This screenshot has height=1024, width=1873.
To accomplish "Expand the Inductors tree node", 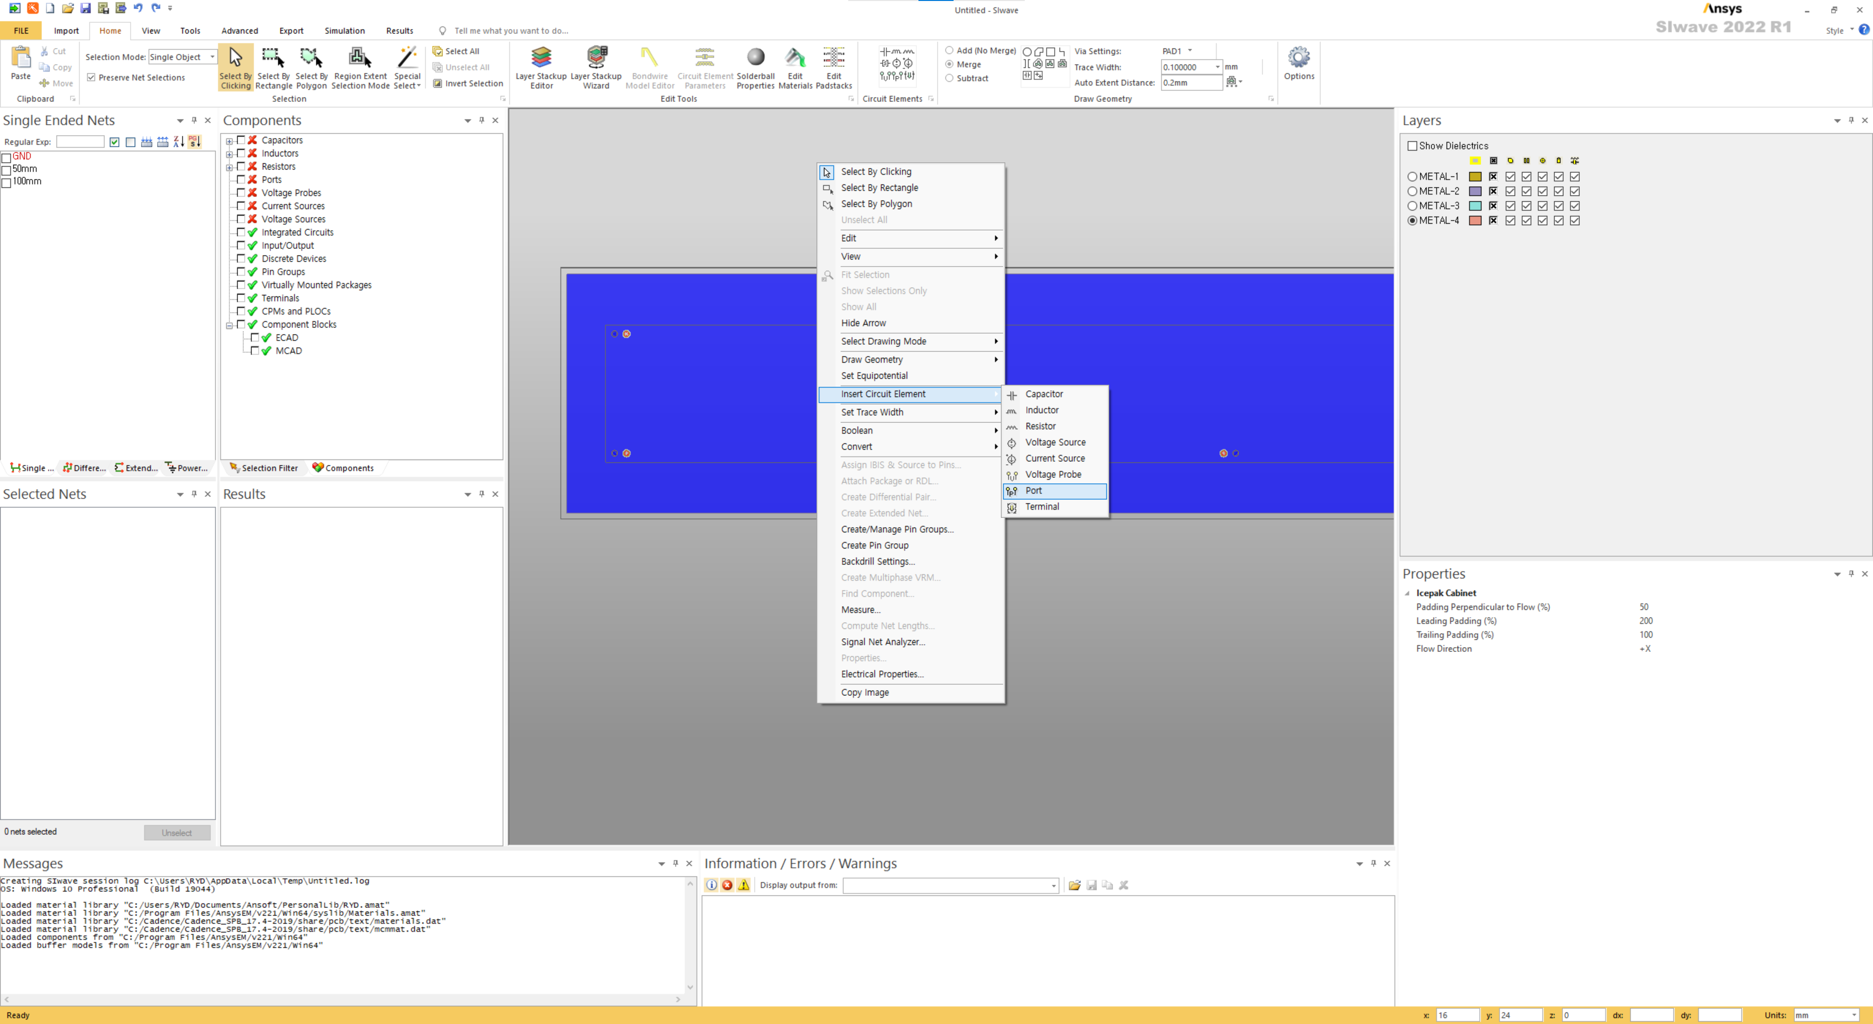I will [x=230, y=154].
